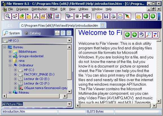Screen dimensions: 163x116
Task: Click the film strip toolbar icon
Action: click(x=50, y=16)
